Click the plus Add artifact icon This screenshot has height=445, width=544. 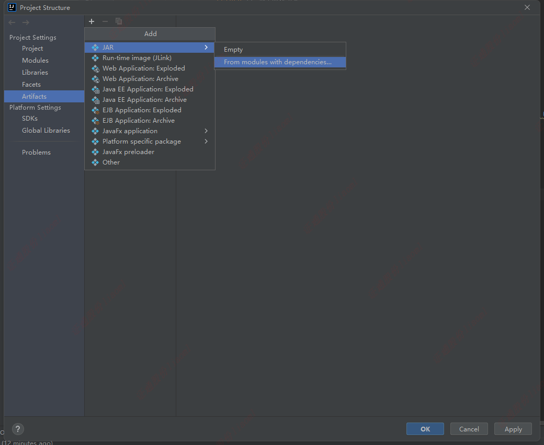click(x=92, y=21)
